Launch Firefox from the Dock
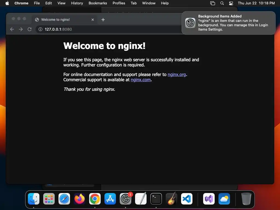This screenshot has height=210, width=280. point(80,199)
